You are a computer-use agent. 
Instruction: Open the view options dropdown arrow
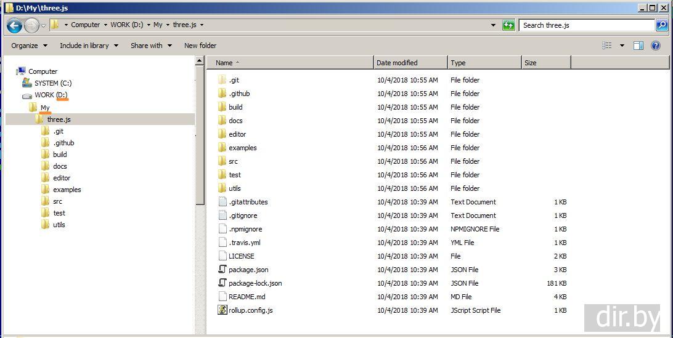pos(622,46)
